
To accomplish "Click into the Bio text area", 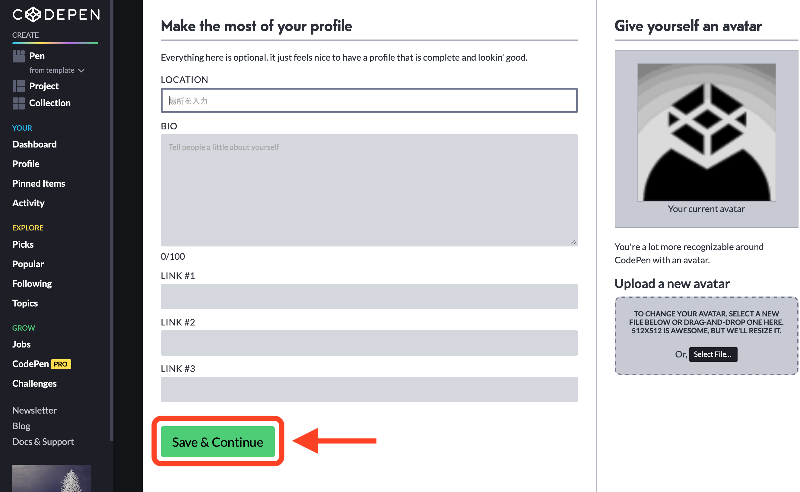I will click(x=369, y=190).
